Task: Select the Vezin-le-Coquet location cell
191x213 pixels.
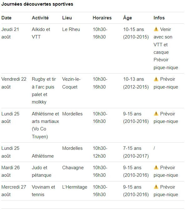Action: [x=71, y=83]
